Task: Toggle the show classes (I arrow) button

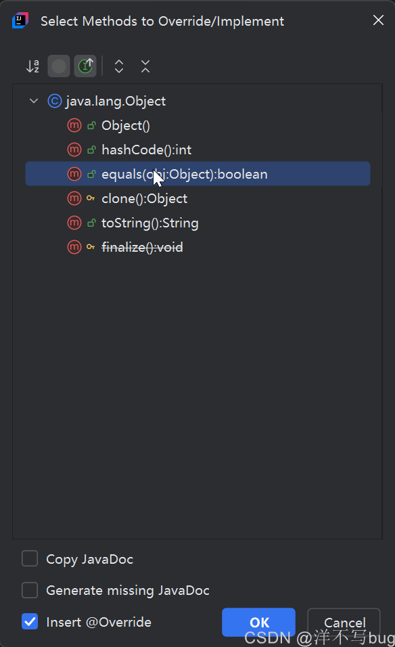Action: [85, 66]
